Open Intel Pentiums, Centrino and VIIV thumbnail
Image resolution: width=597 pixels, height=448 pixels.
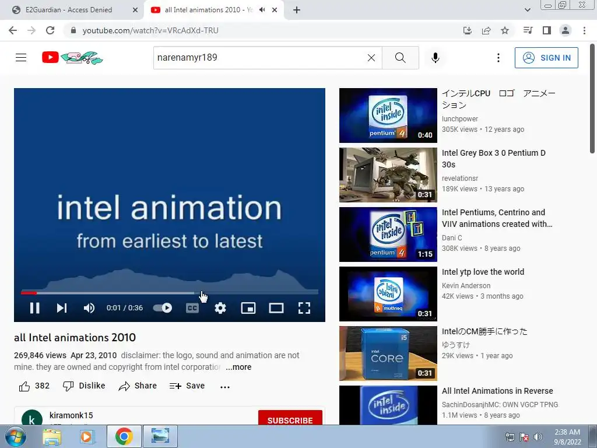click(x=388, y=235)
